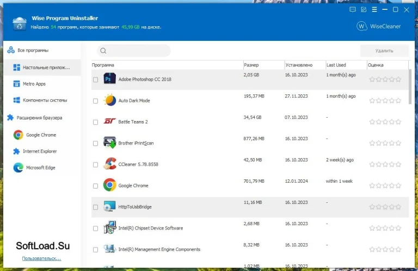Screen dimensions: 418x271
Task: Tick the Battle Teams 2 checkbox
Action: click(x=95, y=122)
